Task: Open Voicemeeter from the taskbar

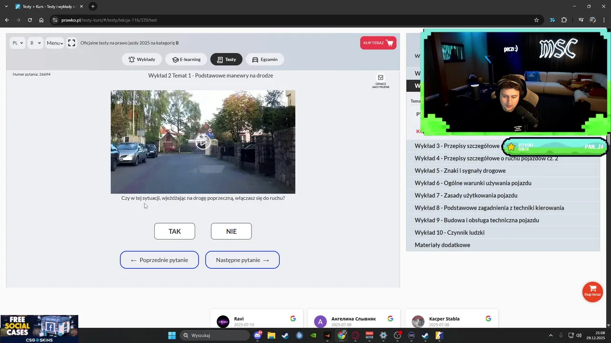Action: 369,335
